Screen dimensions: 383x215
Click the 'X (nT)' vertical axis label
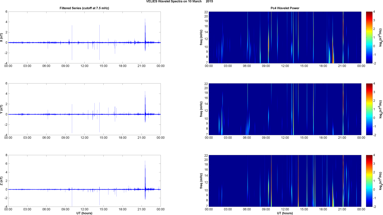[x=2, y=37]
